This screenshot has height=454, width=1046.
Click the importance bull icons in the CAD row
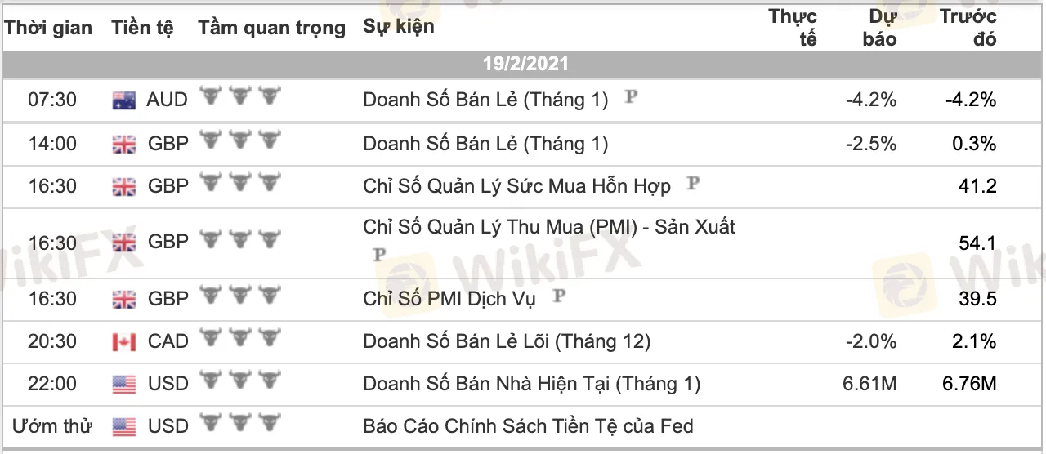pyautogui.click(x=239, y=339)
